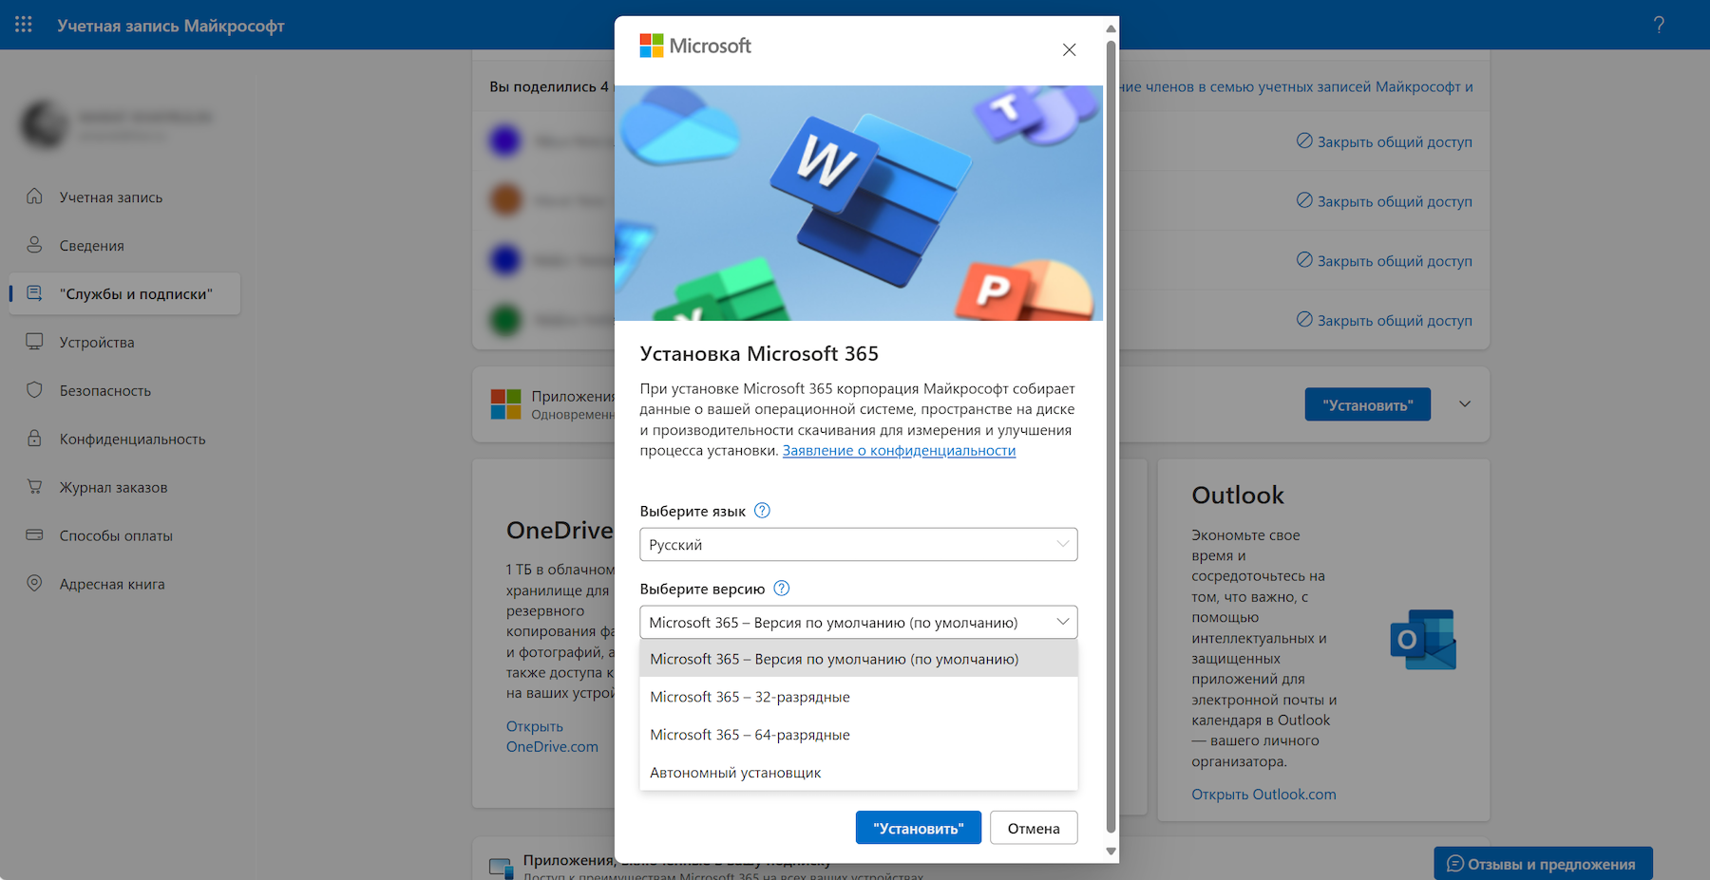Screen dimensions: 1710x880
Task: Choose Microsoft 365 – 32-разрядные option
Action: [859, 697]
